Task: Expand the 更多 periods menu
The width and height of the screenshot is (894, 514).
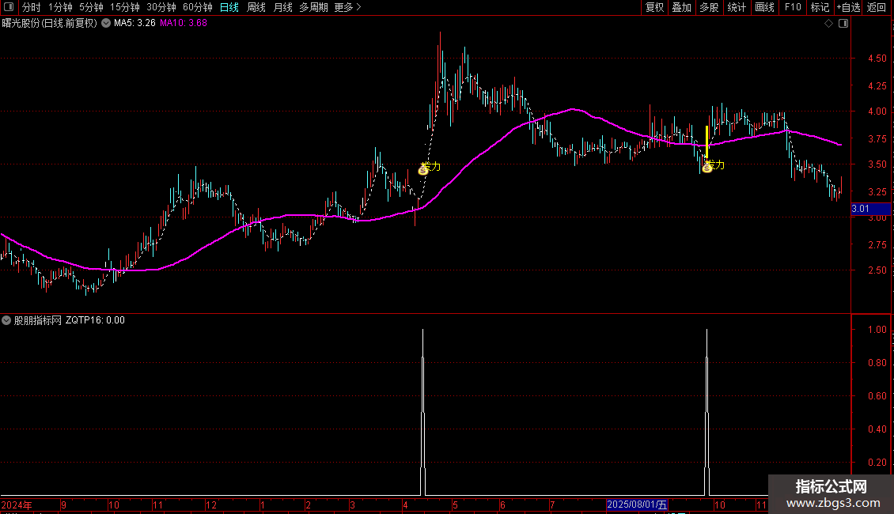Action: click(347, 7)
